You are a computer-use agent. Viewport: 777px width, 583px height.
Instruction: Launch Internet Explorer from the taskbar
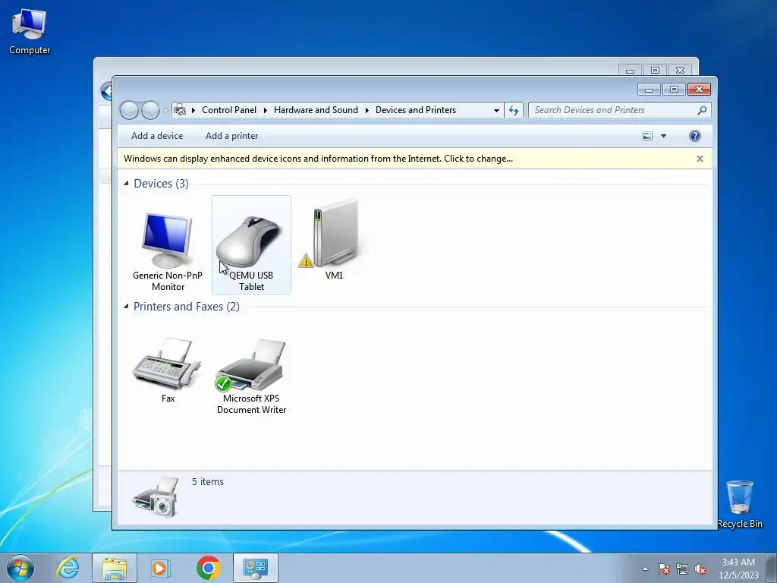(68, 568)
